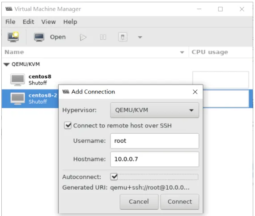The width and height of the screenshot is (255, 216).
Task: Select the centos8-2 VM monitor icon
Action: click(x=17, y=98)
